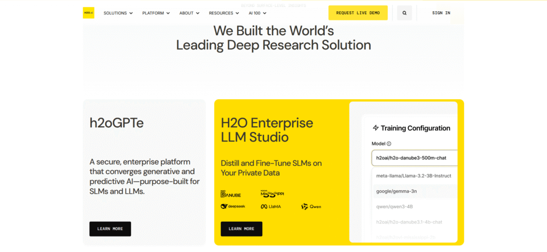Click the H2O Danube logo

(x=231, y=194)
